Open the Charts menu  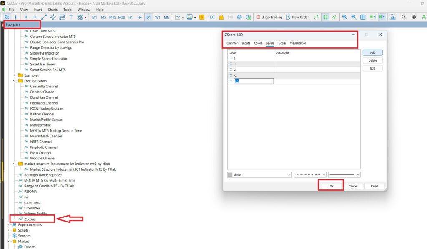53,9
